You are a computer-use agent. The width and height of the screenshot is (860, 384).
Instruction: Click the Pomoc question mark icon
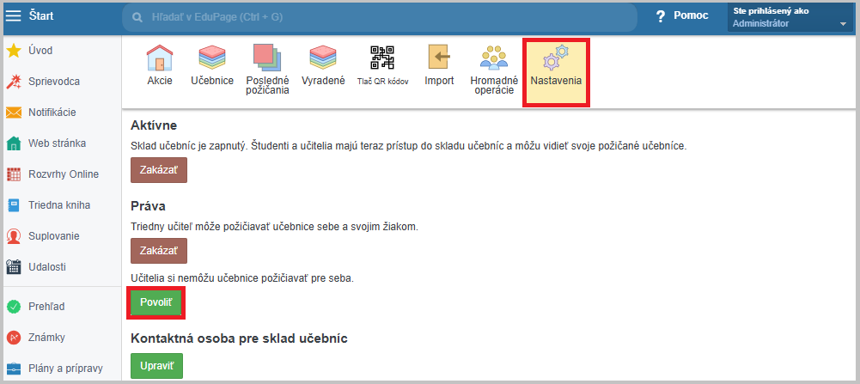[x=661, y=16]
